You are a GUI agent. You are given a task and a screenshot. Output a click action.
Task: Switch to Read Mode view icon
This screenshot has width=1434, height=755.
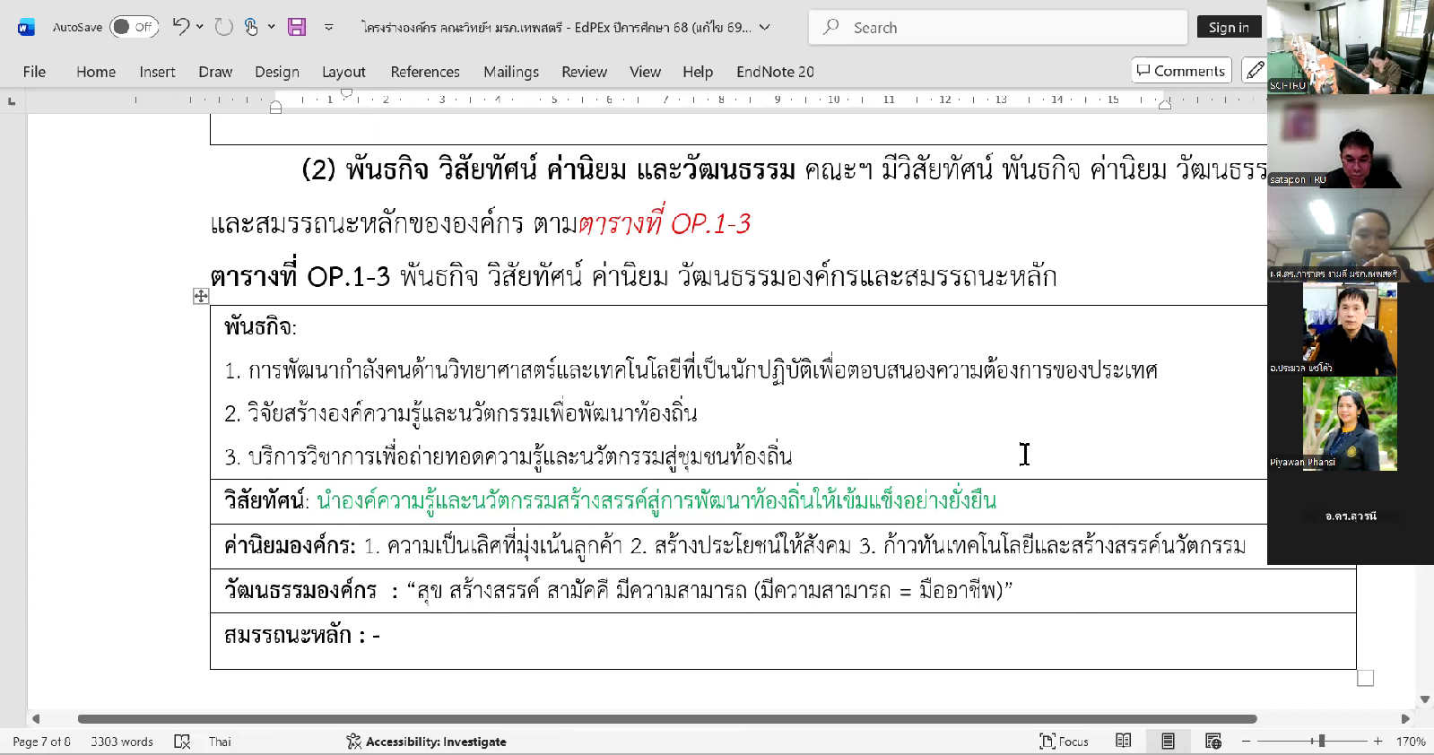point(1123,741)
